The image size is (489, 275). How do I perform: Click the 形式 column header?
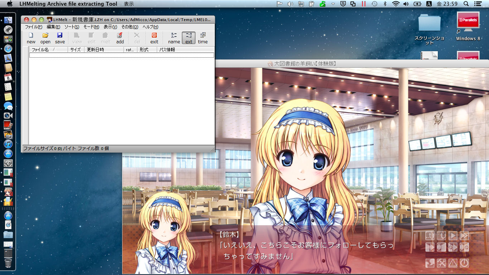(x=147, y=50)
